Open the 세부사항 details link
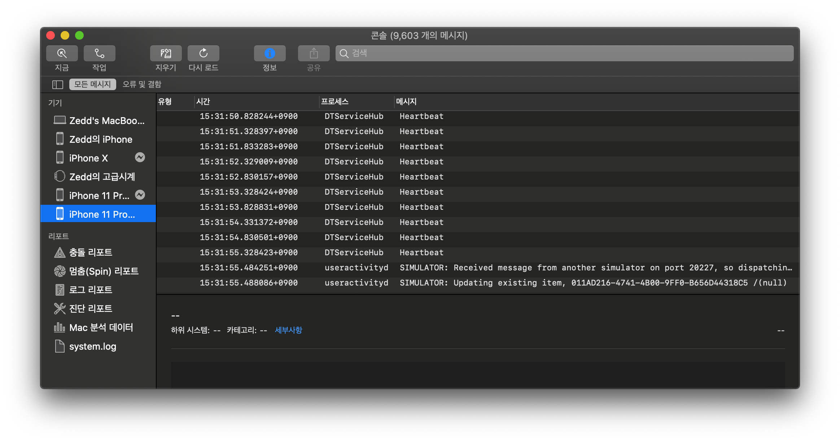Image resolution: width=840 pixels, height=442 pixels. (288, 330)
